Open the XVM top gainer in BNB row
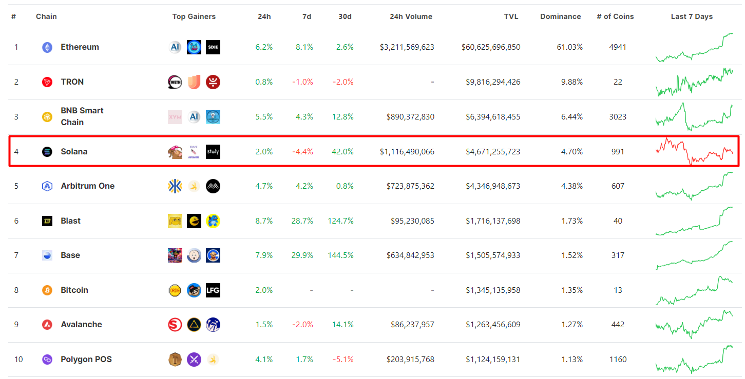This screenshot has height=379, width=745. (175, 117)
